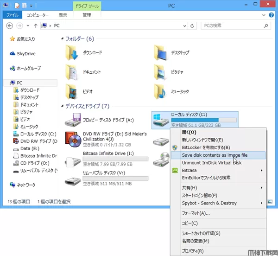
Task: Select the local disk (C:) drive icon
Action: click(x=161, y=120)
